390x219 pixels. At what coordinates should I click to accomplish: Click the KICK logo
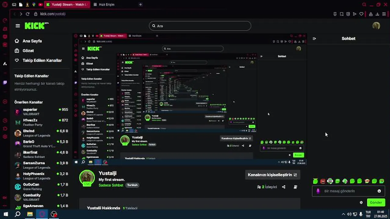[36, 26]
